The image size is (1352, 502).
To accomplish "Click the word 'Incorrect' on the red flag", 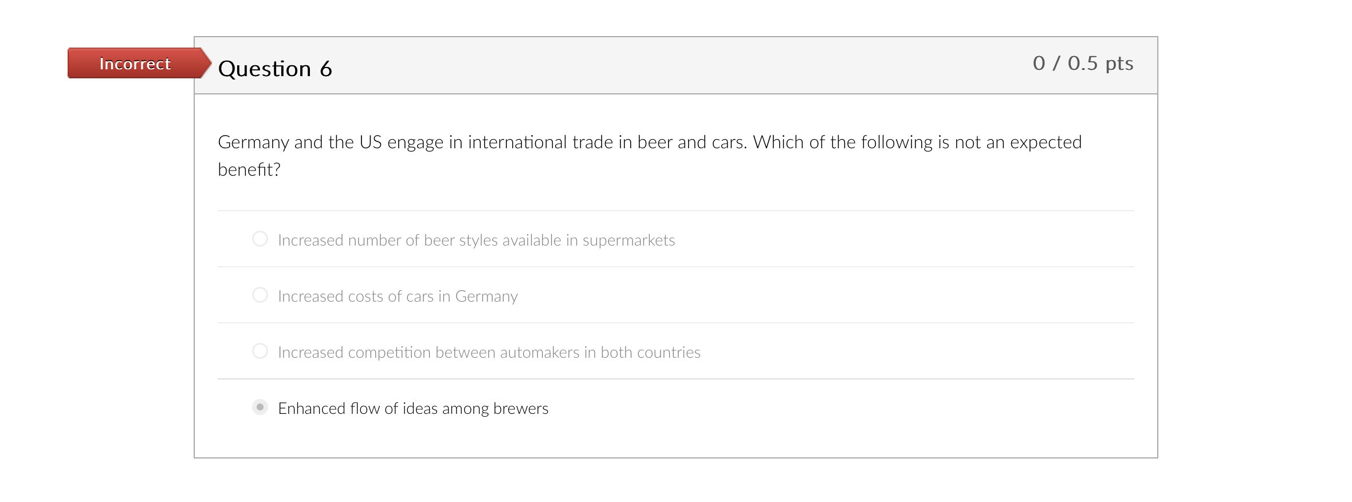I will coord(135,64).
